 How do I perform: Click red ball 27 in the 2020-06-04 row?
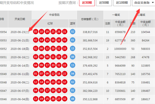59,99
